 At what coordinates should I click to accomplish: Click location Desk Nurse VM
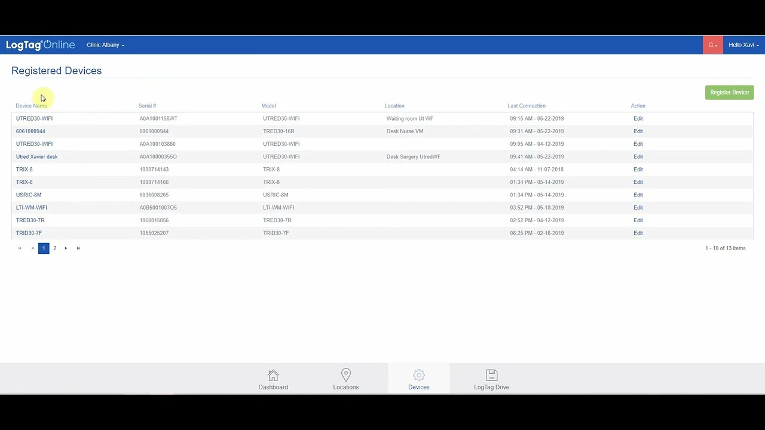tap(405, 131)
